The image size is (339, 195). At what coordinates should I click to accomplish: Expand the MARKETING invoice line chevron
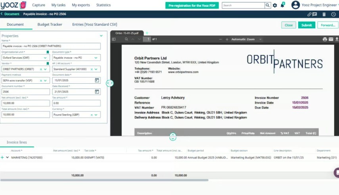(8, 157)
